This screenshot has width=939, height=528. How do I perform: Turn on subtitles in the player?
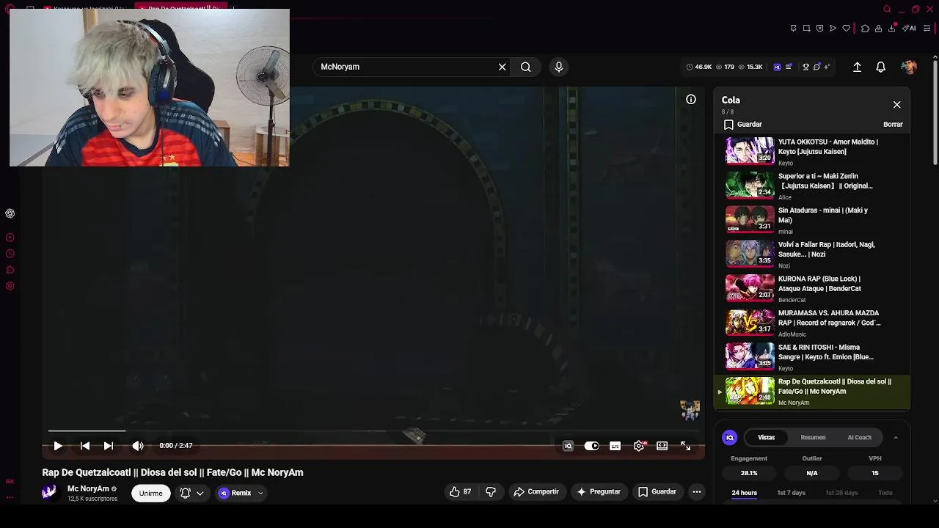(615, 446)
